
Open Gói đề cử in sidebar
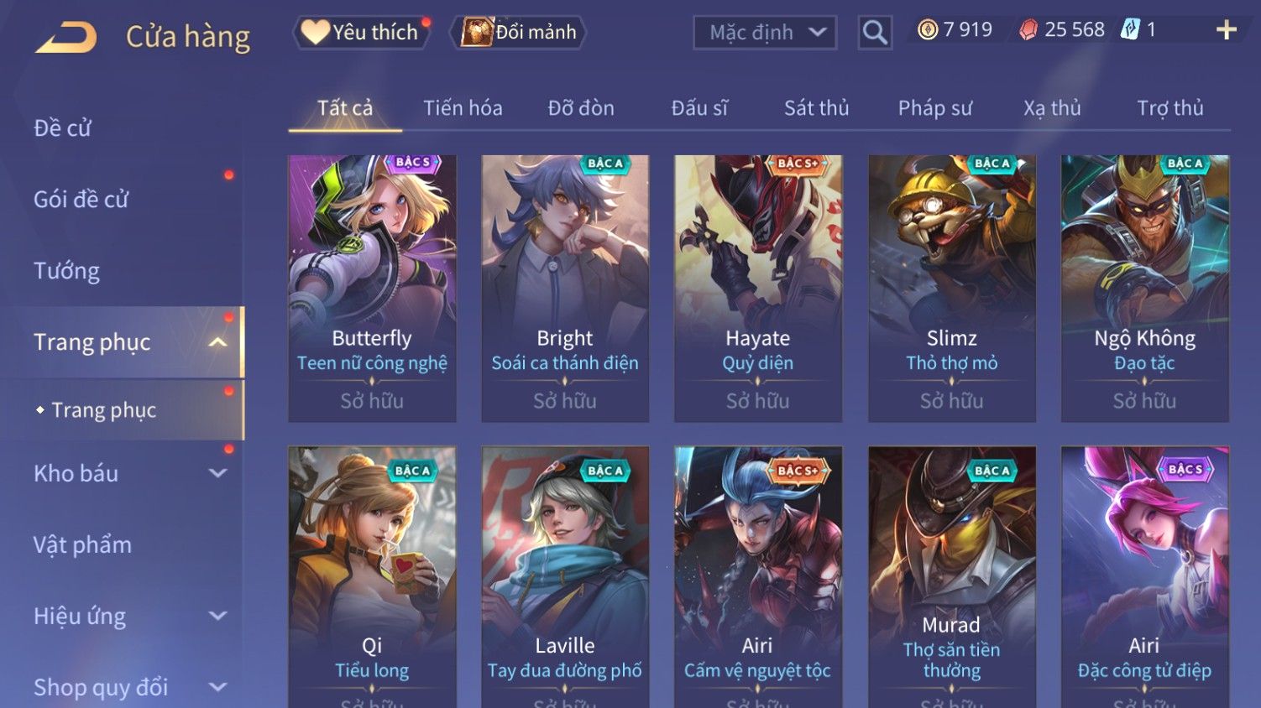(x=81, y=200)
